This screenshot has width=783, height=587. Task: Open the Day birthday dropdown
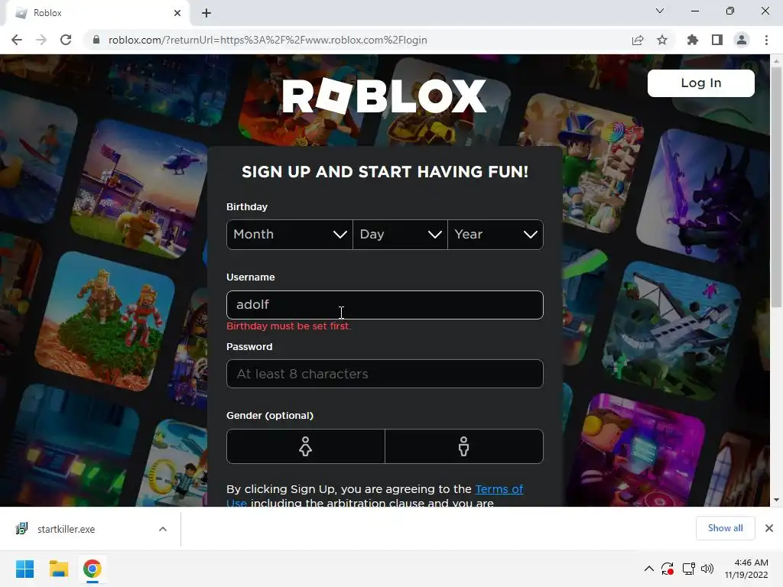click(400, 235)
